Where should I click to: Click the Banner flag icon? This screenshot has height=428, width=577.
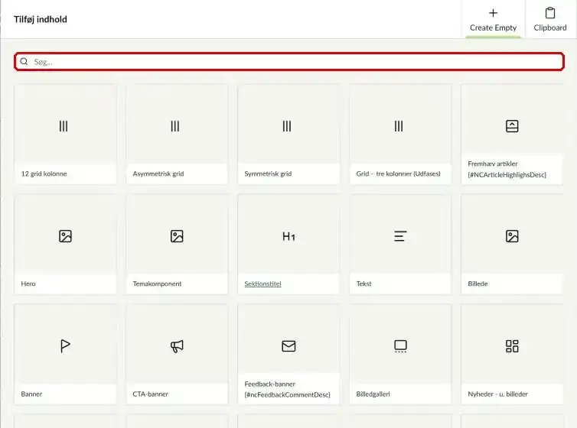click(65, 346)
